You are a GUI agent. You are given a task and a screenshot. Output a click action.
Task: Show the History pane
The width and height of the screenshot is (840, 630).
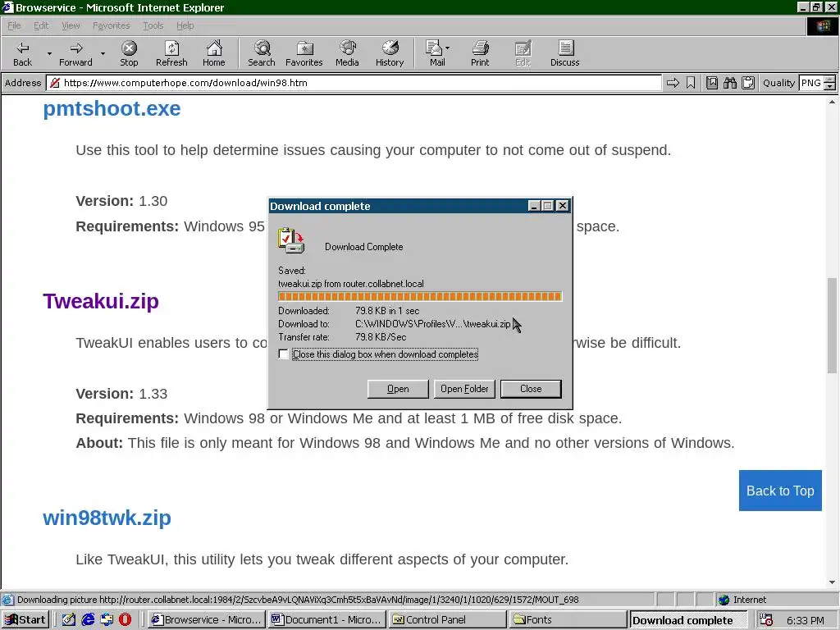(390, 53)
